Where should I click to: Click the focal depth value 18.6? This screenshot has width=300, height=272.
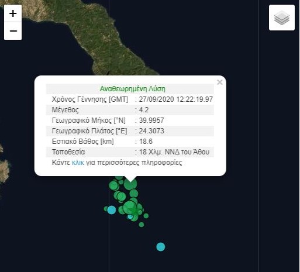tap(146, 142)
